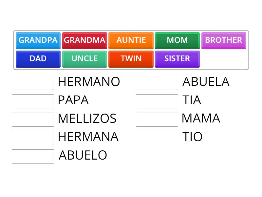Click the answer box beside HERMANA

coord(33,138)
